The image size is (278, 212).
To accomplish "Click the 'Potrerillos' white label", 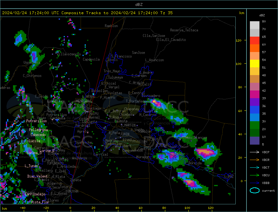I will pos(36,121).
